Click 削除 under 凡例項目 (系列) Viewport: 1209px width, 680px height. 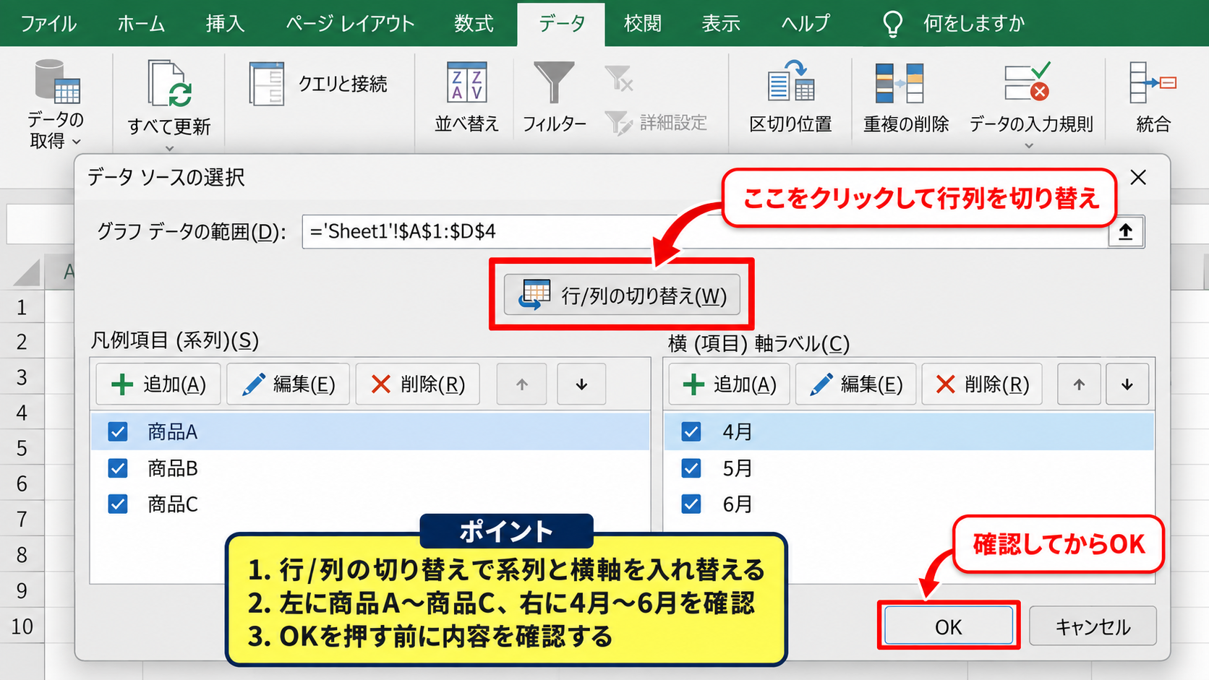coord(417,384)
